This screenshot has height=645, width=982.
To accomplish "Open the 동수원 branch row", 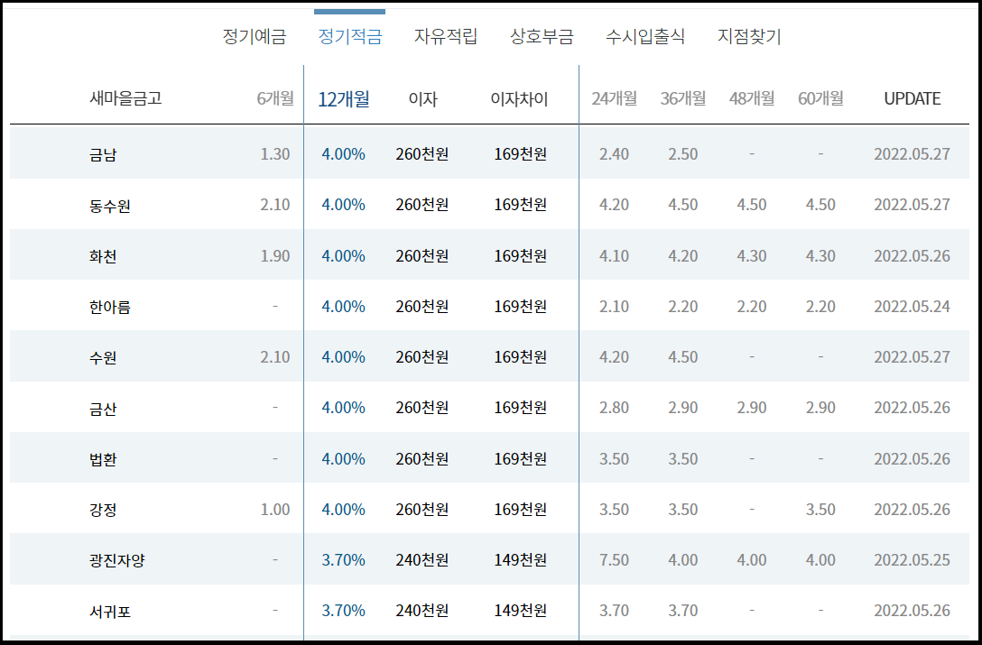I will coord(489,204).
